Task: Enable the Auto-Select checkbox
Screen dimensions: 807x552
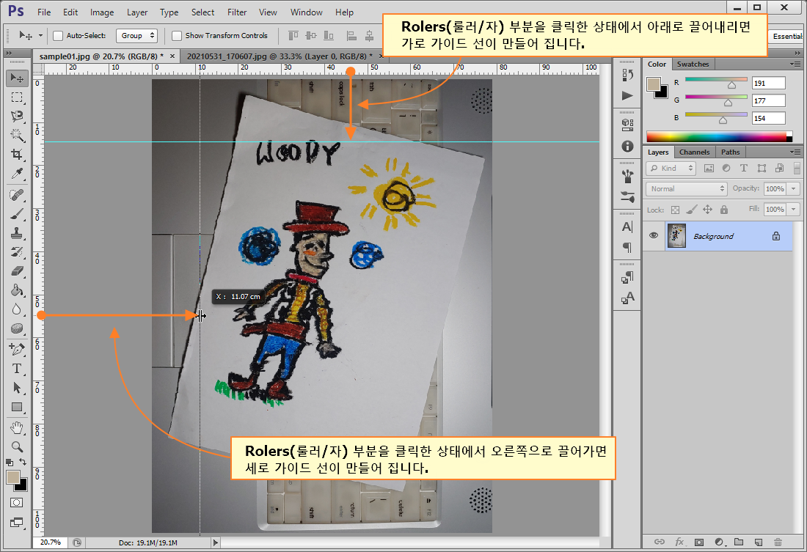Action: click(58, 35)
